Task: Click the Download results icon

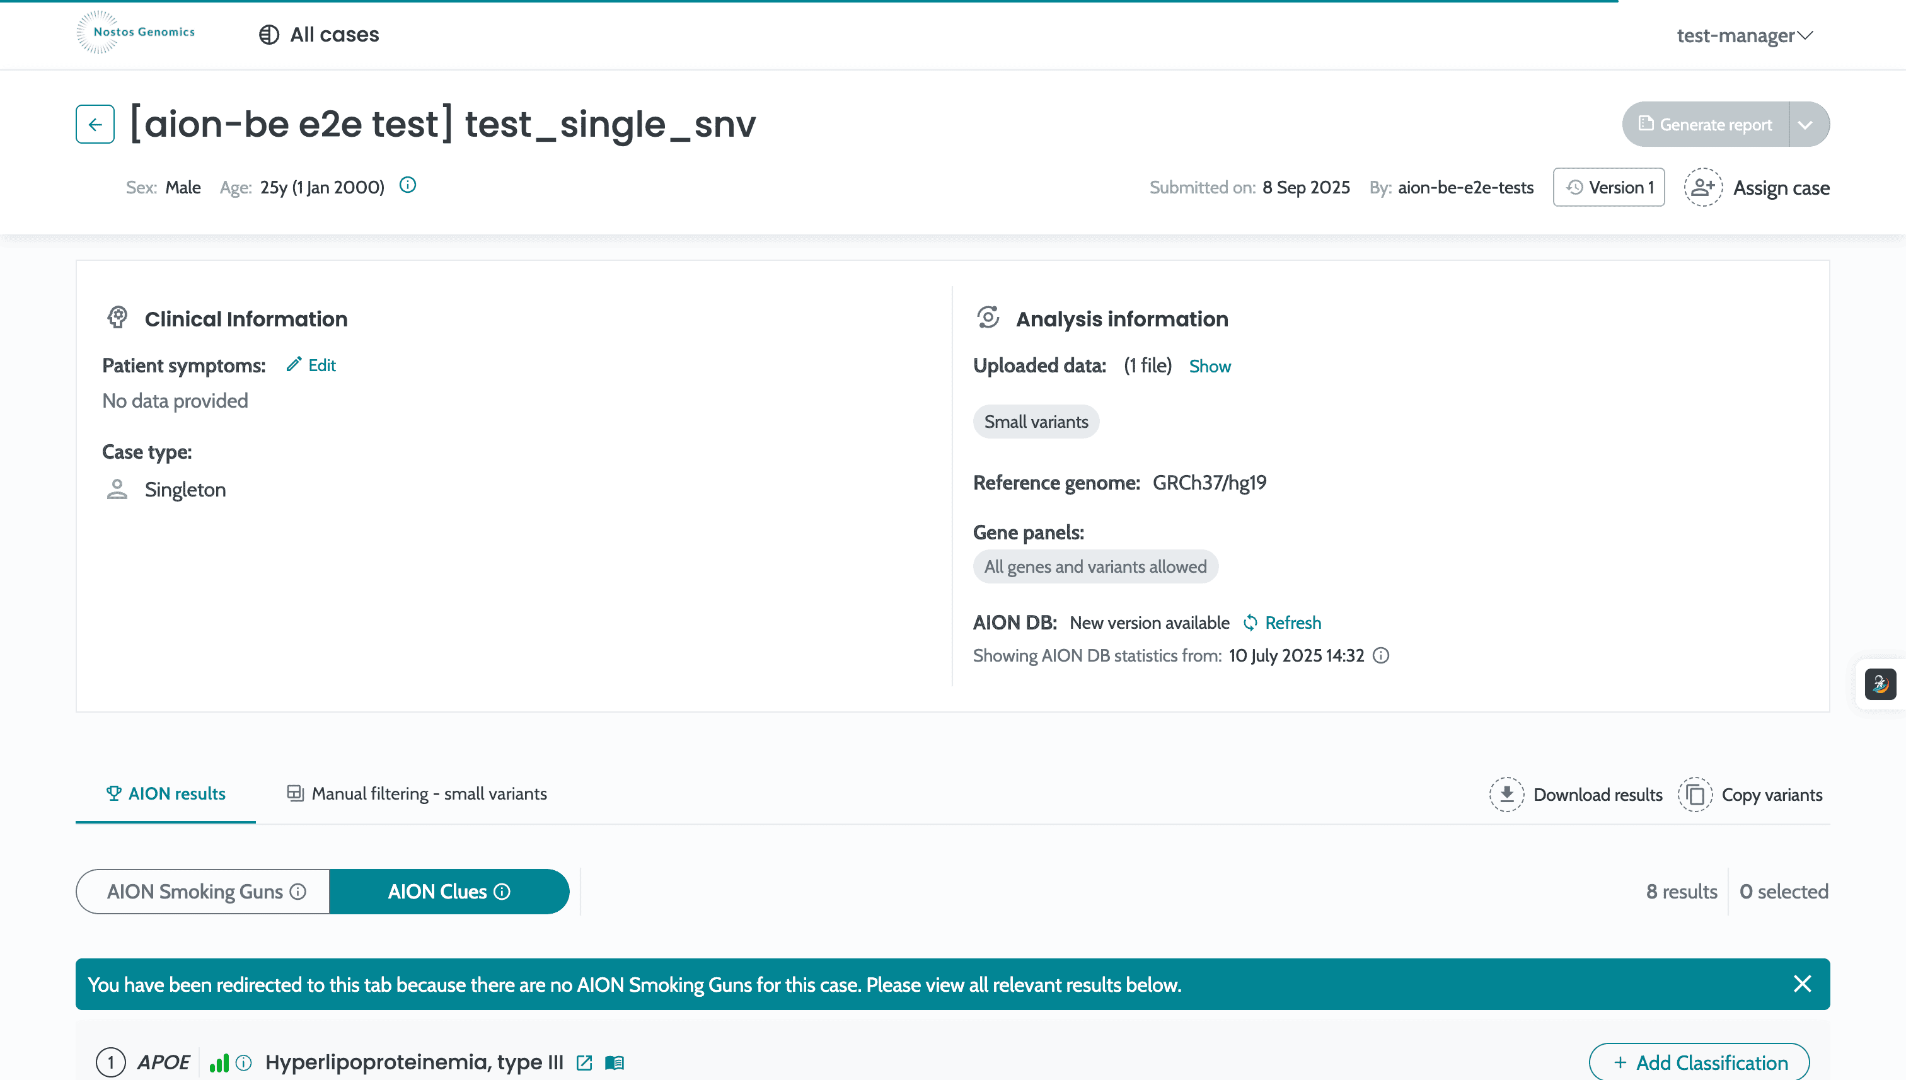Action: pos(1507,794)
